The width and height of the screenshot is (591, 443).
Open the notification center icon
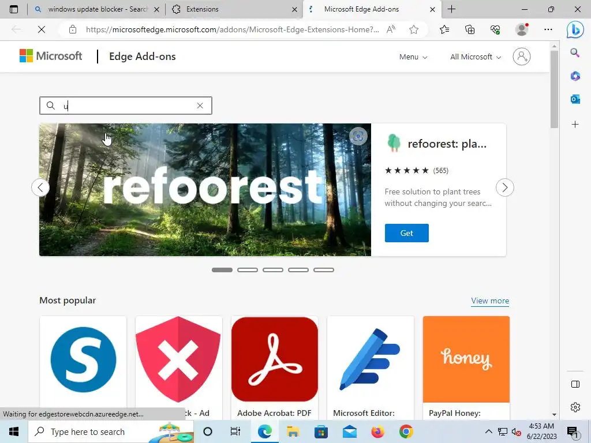(x=573, y=432)
